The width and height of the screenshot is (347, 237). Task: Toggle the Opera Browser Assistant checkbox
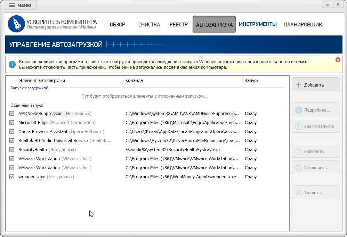coord(12,132)
